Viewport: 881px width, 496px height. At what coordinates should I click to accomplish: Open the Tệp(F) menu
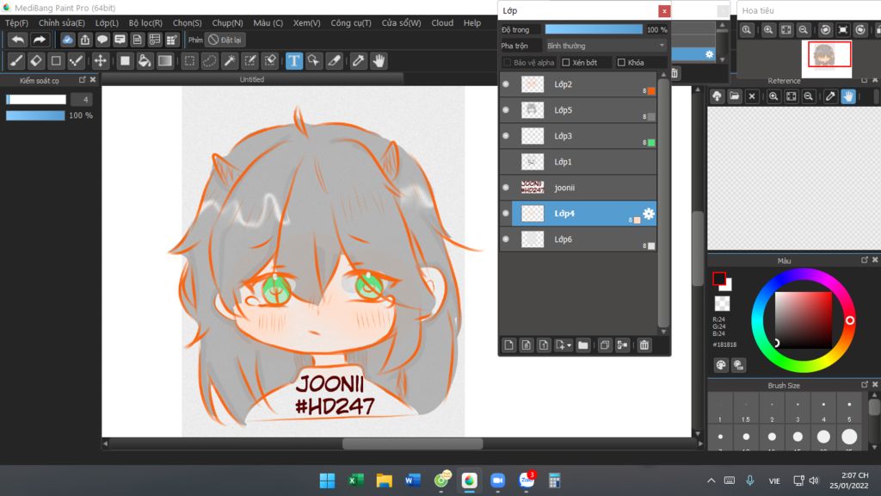coord(16,23)
